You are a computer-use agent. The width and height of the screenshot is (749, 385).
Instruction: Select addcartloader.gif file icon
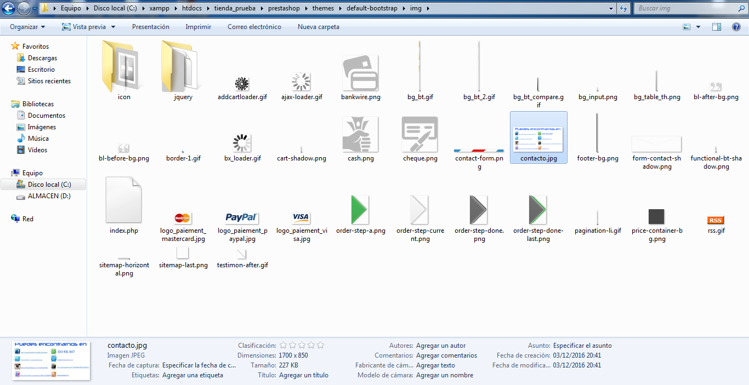point(242,85)
